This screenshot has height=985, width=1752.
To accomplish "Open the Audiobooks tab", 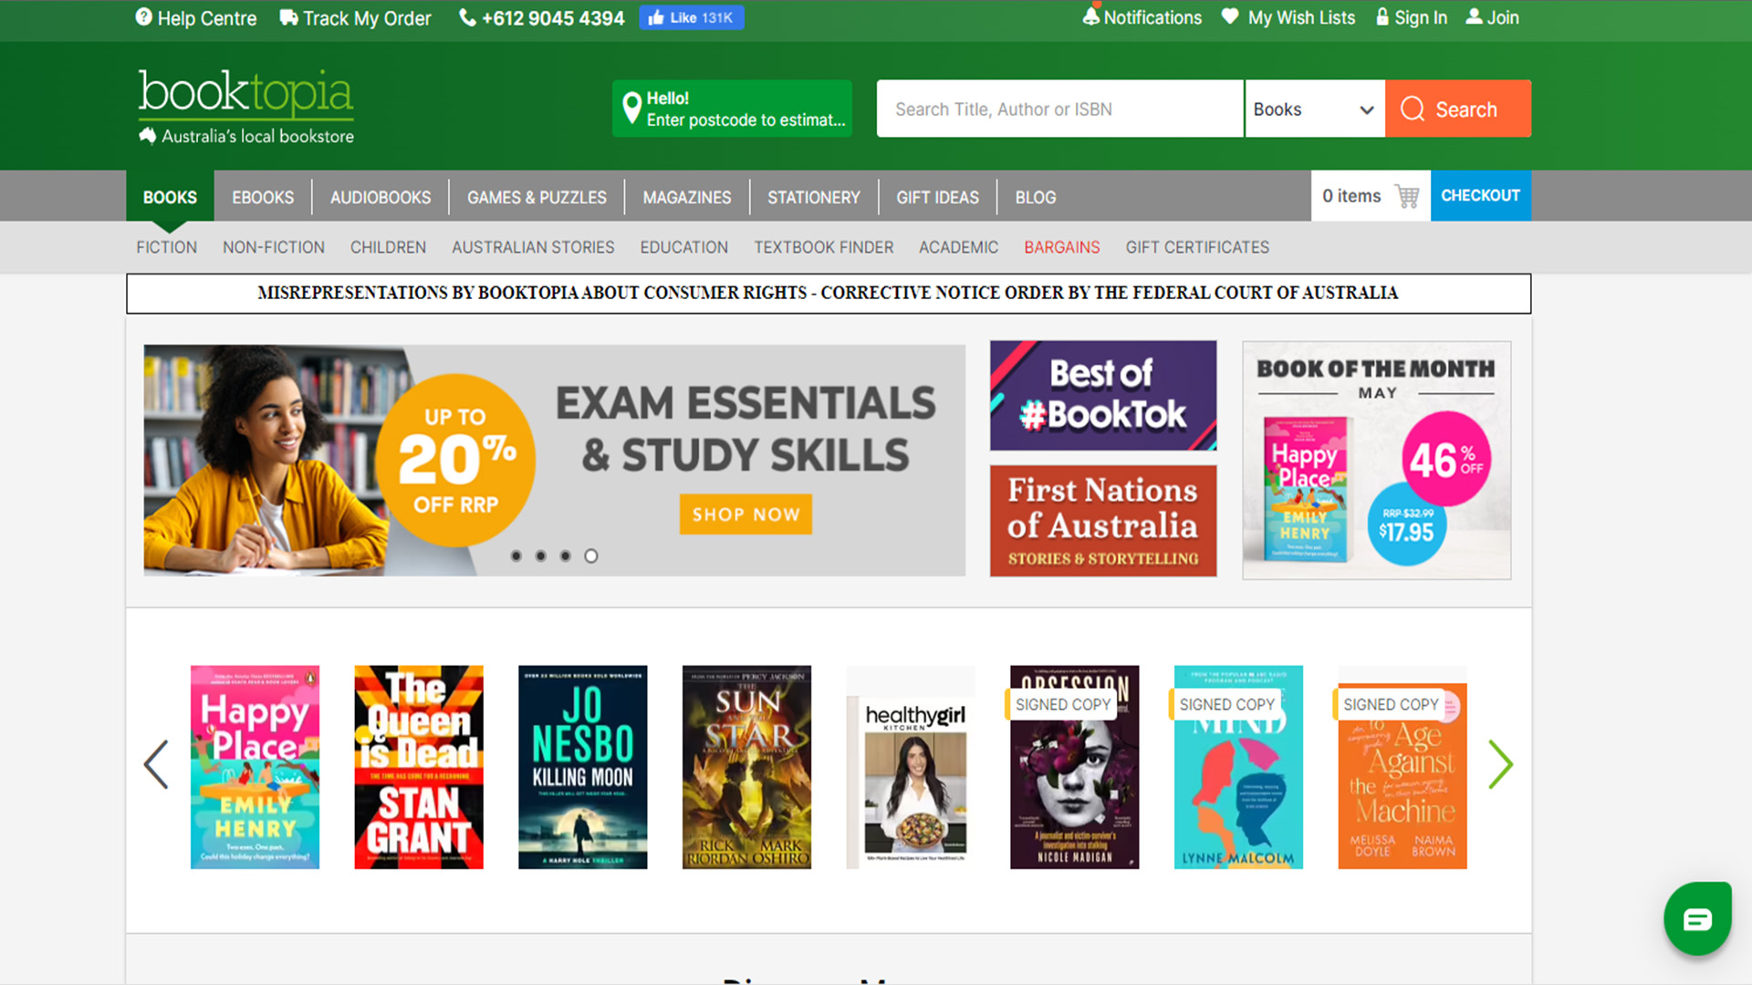I will (380, 197).
